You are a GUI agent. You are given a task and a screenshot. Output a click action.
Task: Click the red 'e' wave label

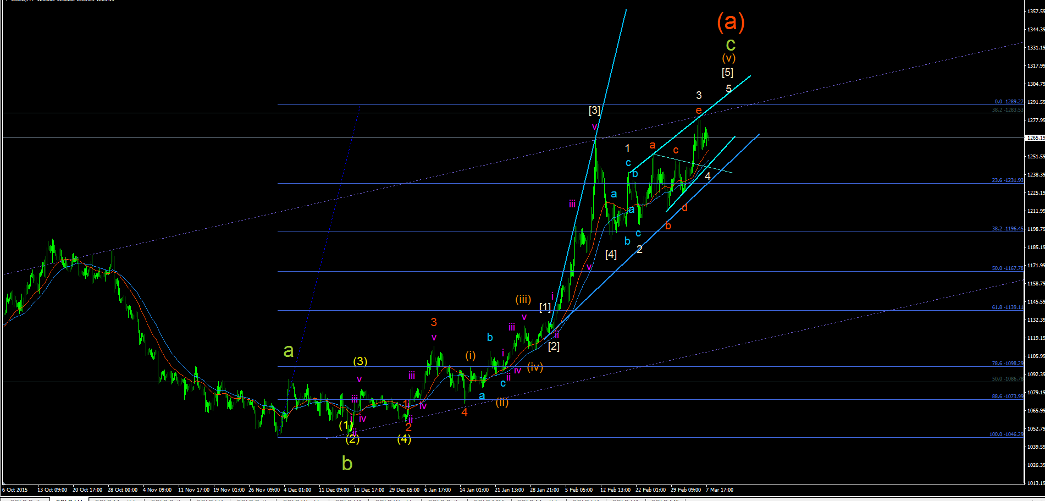pos(699,111)
